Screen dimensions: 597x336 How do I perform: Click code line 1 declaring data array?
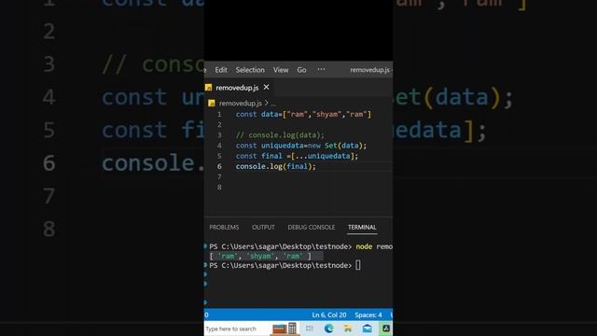tap(303, 114)
